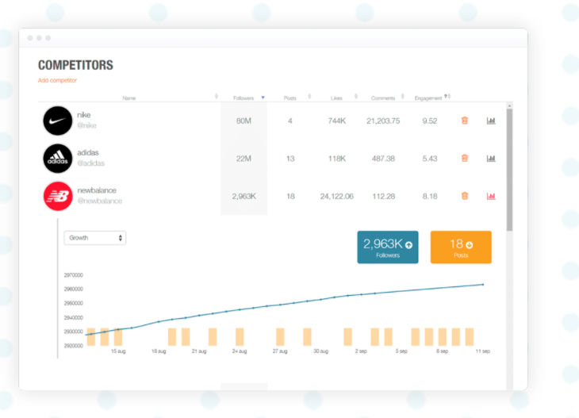Click the 744K likes cell
579x418 pixels.
[337, 121]
